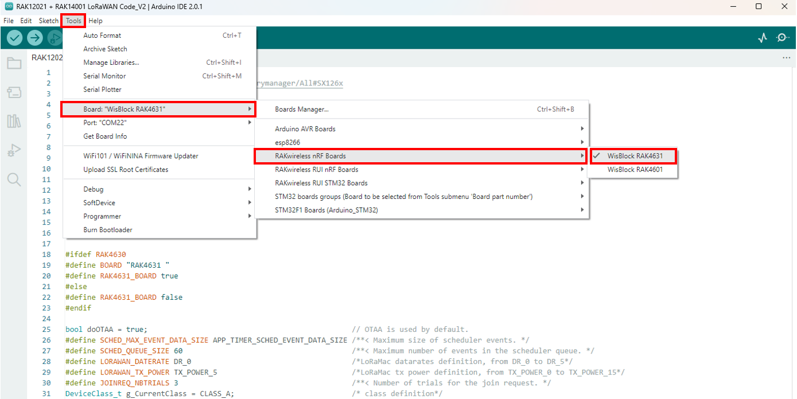
Task: Minimize the Arduino IDE window
Action: (x=733, y=6)
